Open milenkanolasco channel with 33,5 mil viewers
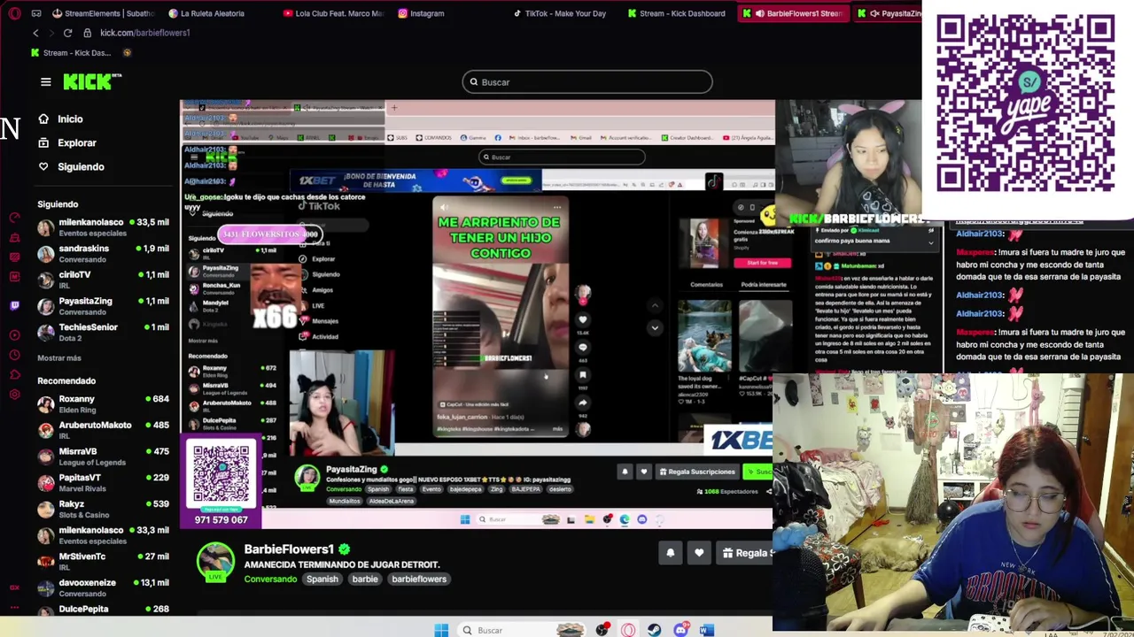The width and height of the screenshot is (1134, 637). tap(103, 227)
